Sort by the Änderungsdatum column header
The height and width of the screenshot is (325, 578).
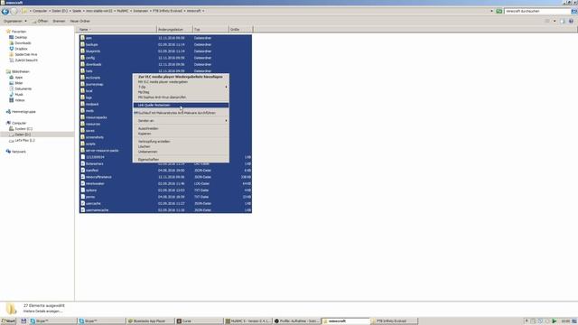coord(175,29)
